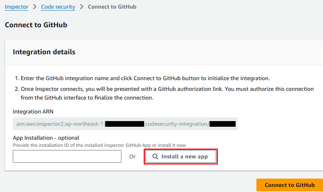This screenshot has width=323, height=192.
Task: Select the current Connect to GitHub breadcrumb
Action: (112, 7)
